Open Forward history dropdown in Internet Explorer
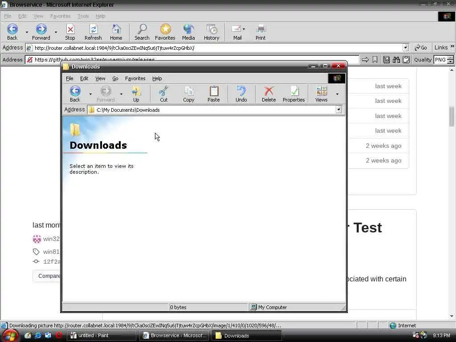456x342 pixels. pos(56,32)
